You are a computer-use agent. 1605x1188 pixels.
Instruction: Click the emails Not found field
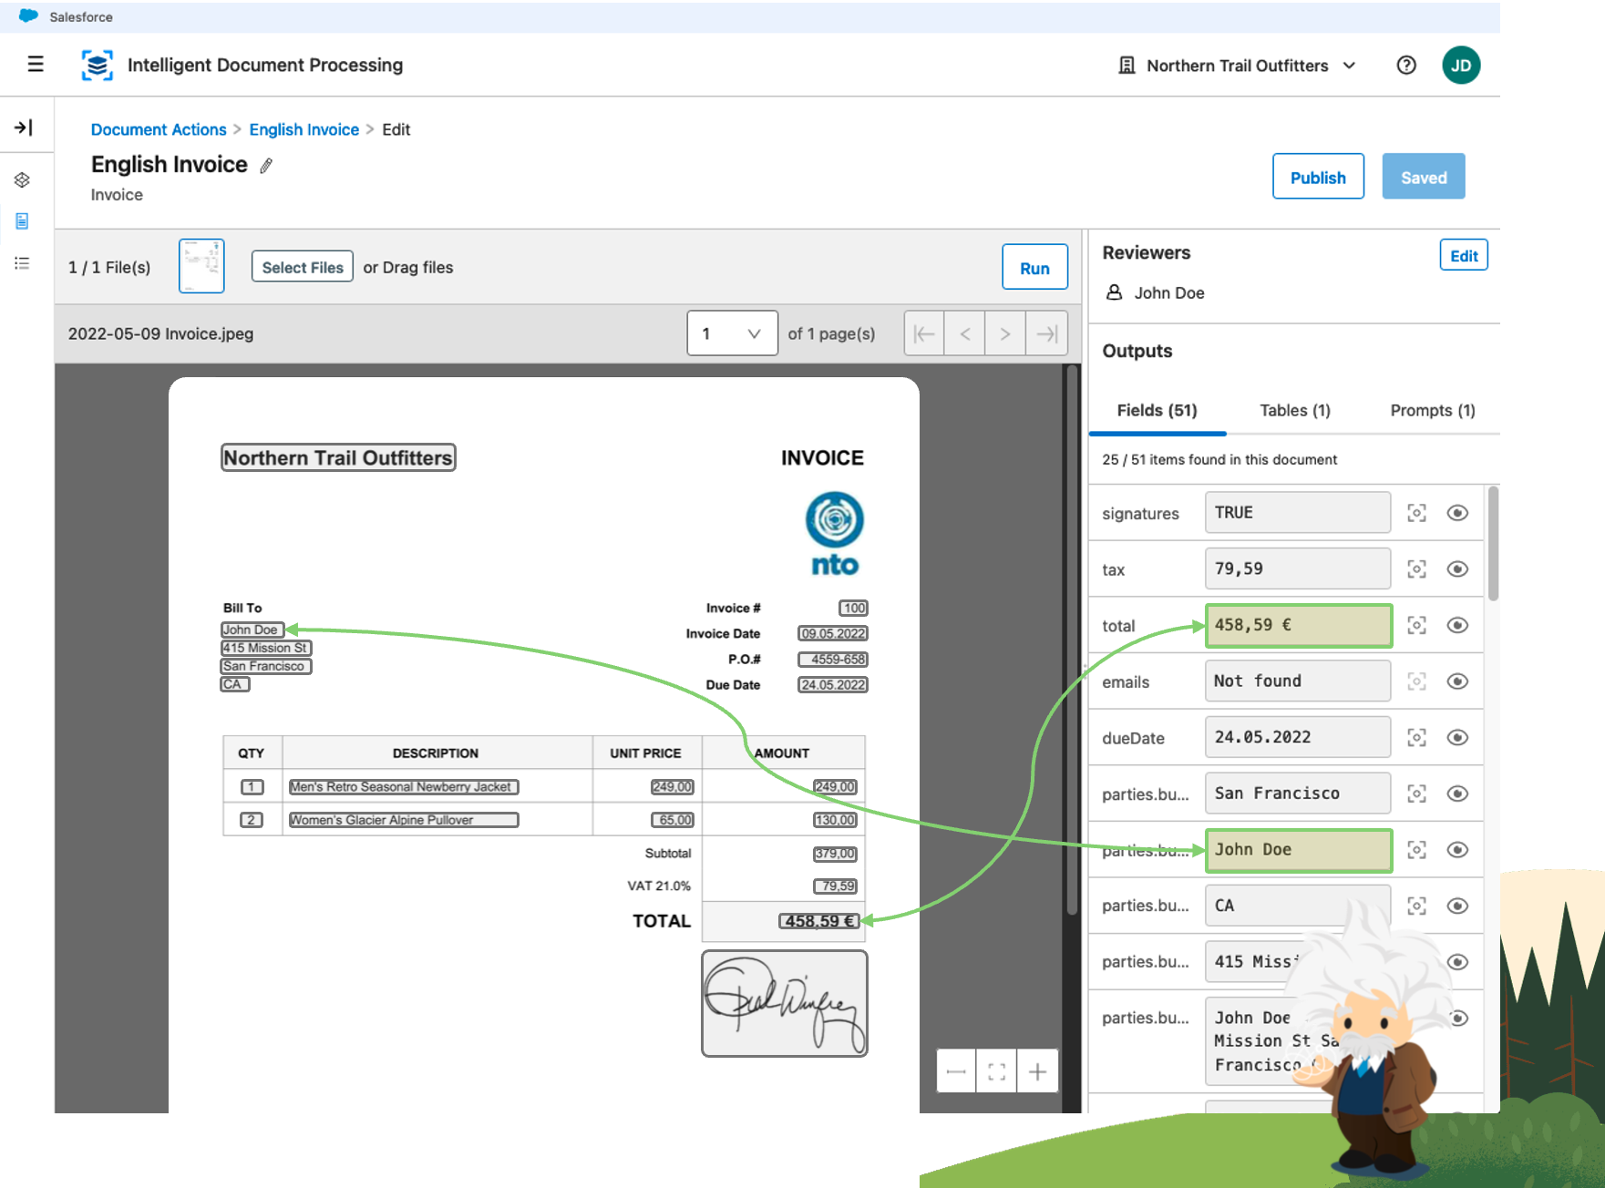1298,681
